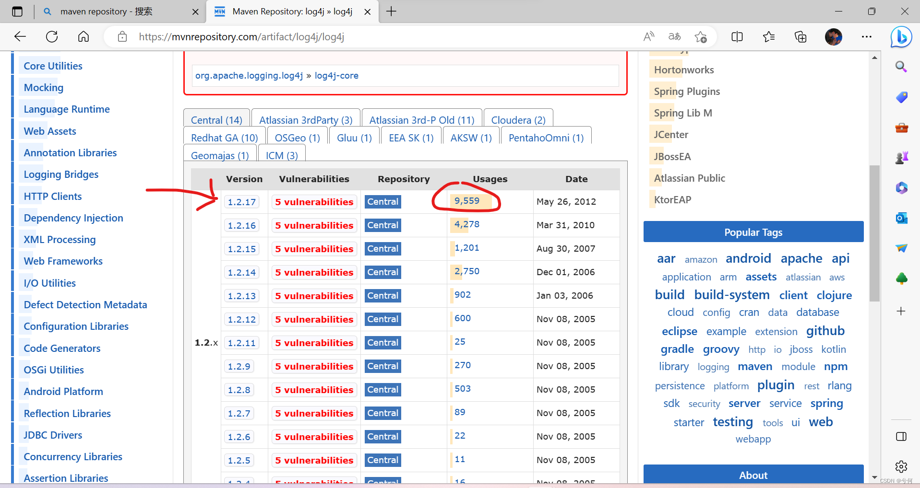This screenshot has width=920, height=488.
Task: Open Microsoft 365 from the sidebar
Action: click(902, 188)
